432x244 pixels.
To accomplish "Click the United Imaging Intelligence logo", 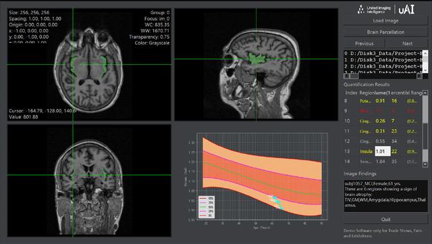I will coord(374,9).
